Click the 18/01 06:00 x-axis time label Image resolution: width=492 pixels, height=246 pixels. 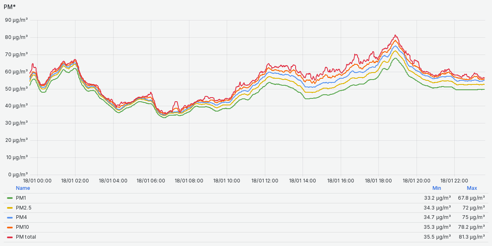(150, 180)
